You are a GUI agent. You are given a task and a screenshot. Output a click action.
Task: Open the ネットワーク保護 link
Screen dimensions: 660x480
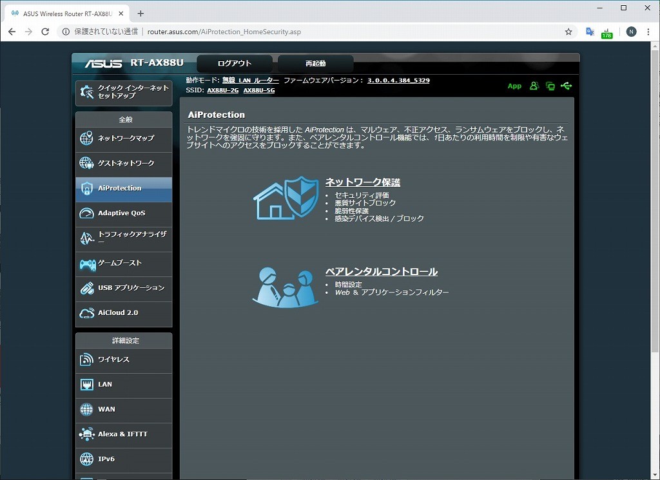click(x=362, y=182)
